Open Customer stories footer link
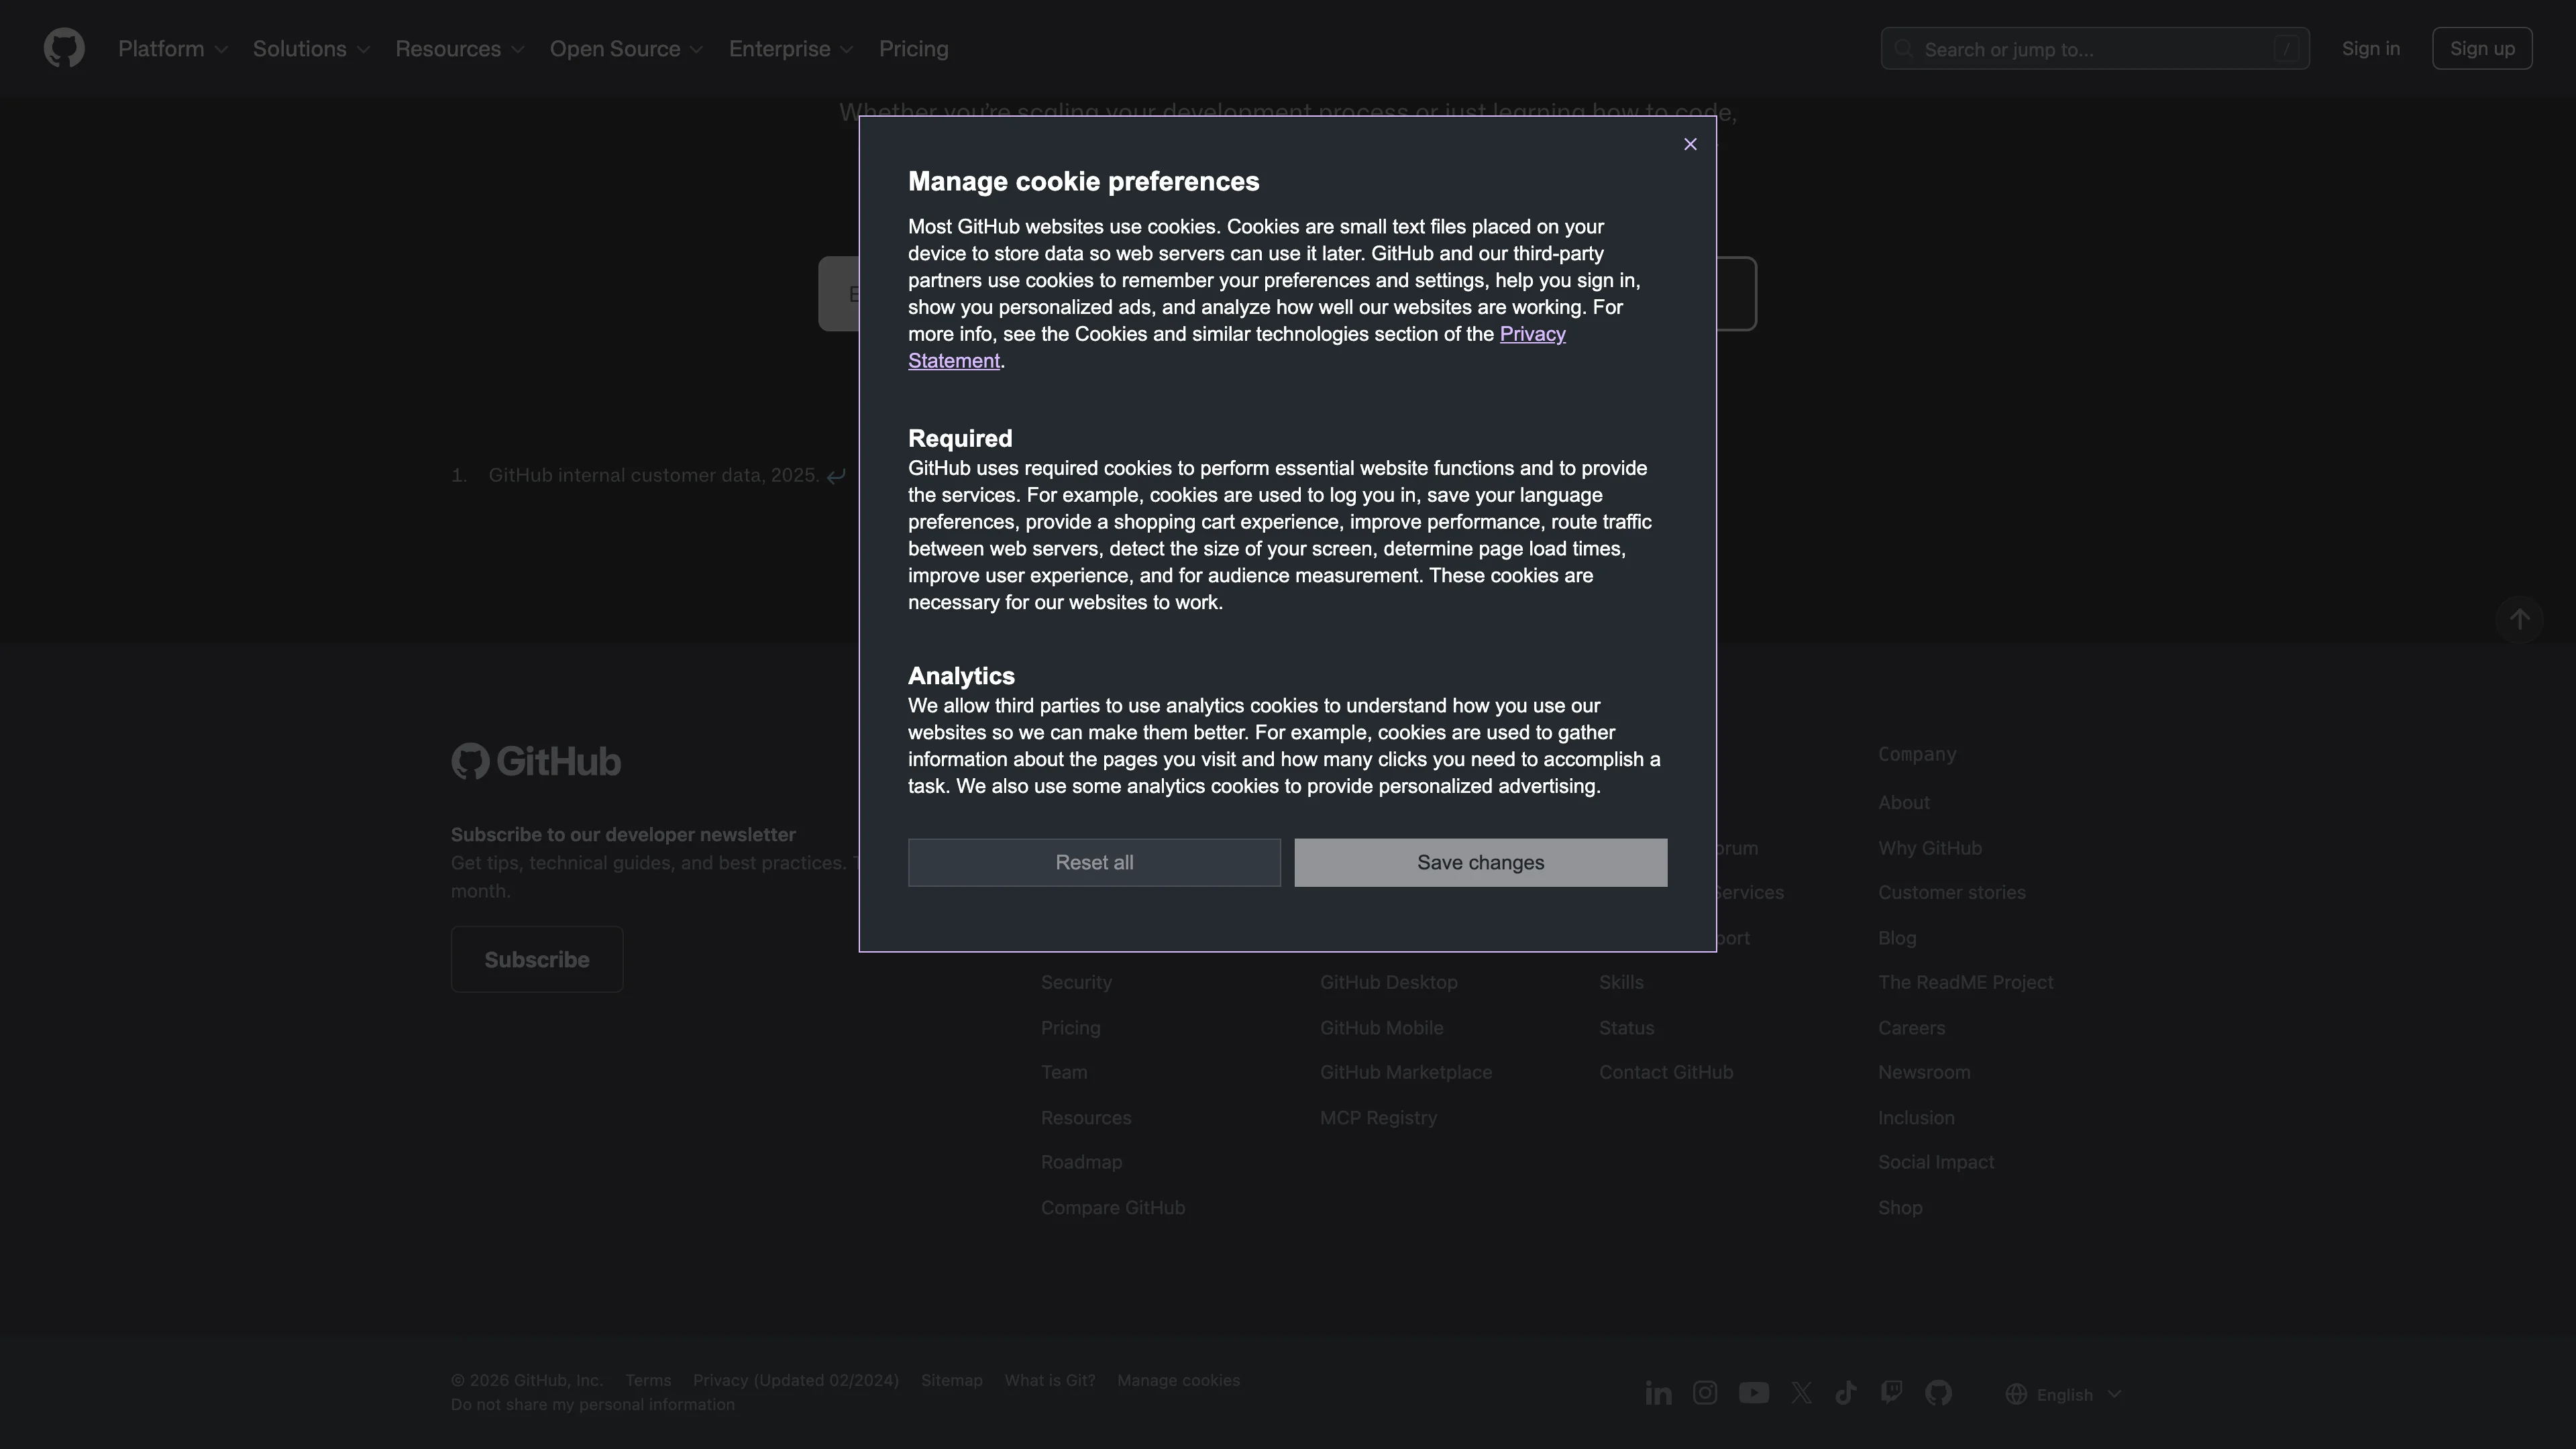2576x1449 pixels. (1952, 893)
